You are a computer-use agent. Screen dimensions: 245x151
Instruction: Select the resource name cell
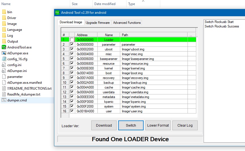tap(109, 64)
